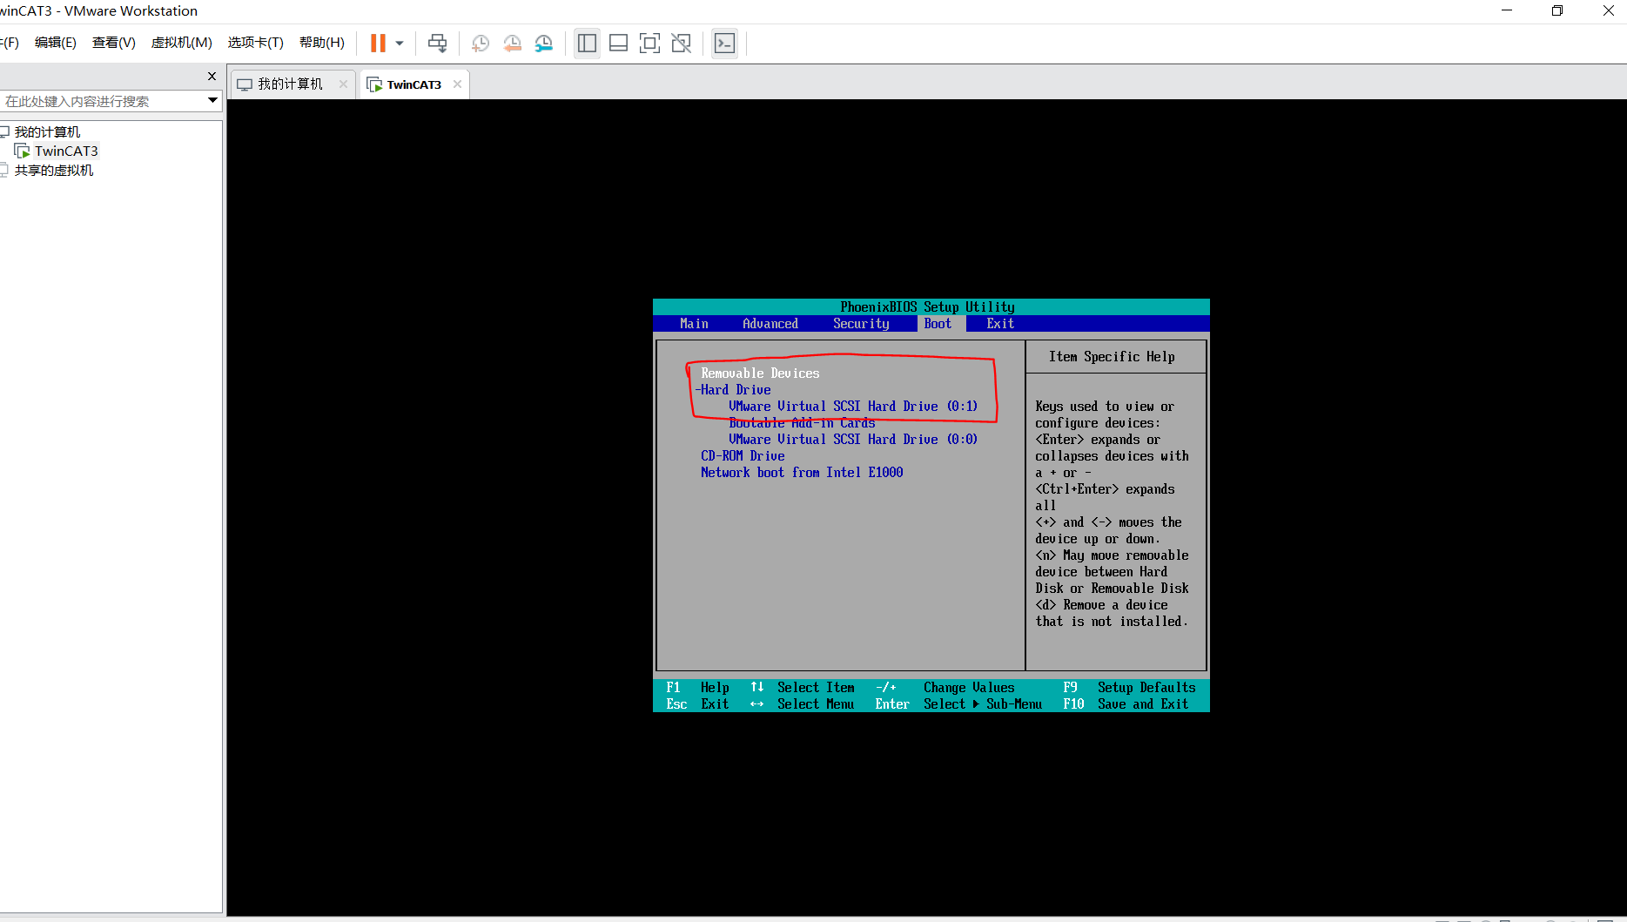The width and height of the screenshot is (1627, 922).
Task: Select TwinCAT3 in the library tree
Action: coord(66,151)
